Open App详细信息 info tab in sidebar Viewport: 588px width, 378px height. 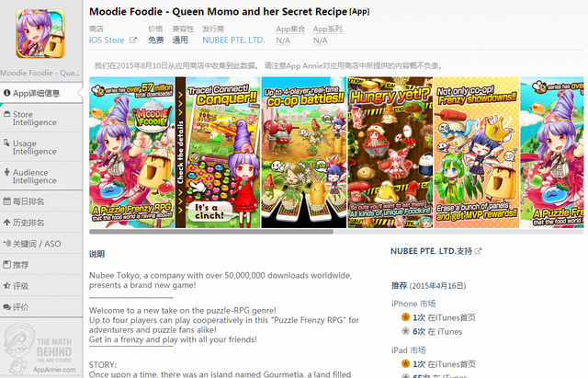pyautogui.click(x=41, y=93)
